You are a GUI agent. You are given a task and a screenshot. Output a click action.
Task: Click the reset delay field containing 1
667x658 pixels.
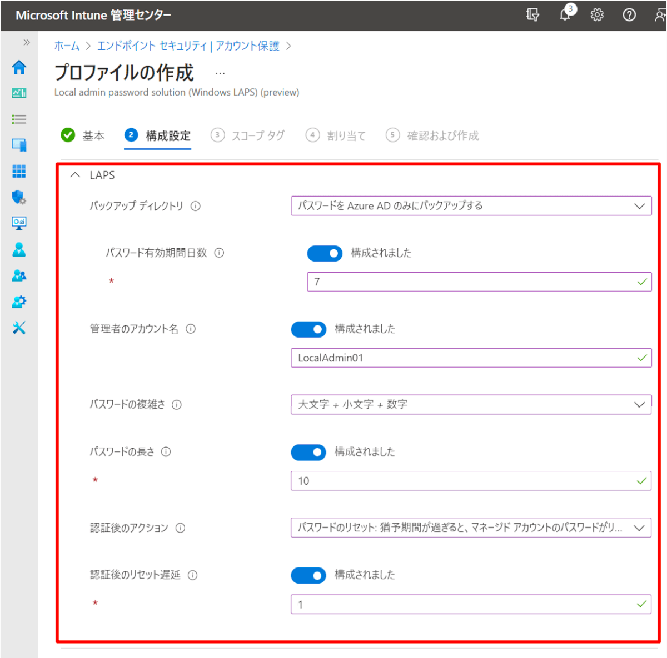point(471,604)
